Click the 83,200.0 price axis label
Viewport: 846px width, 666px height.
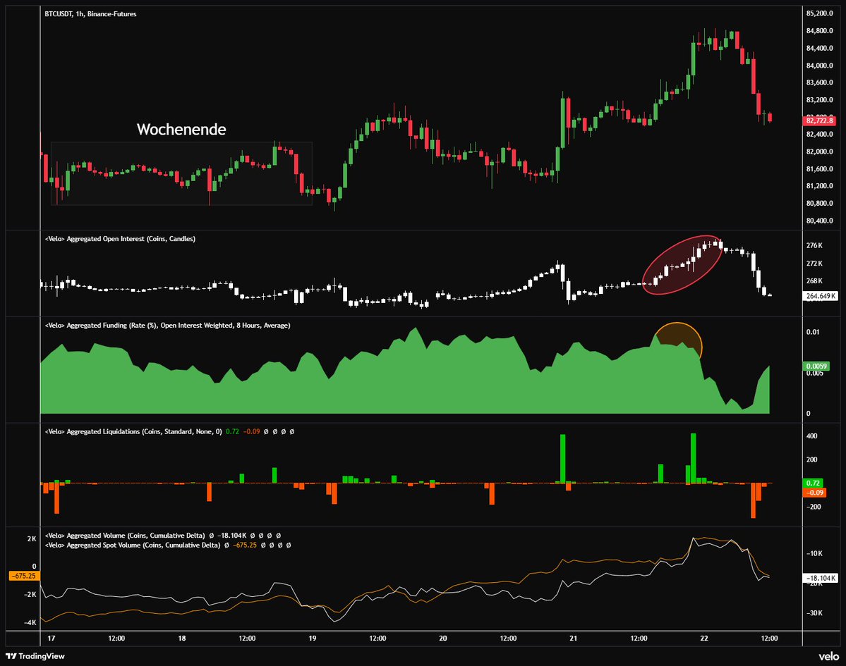click(820, 99)
